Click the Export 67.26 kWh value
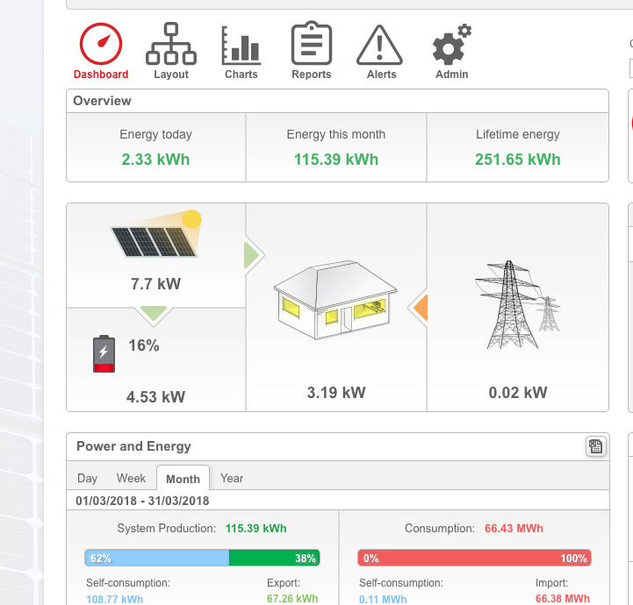 click(292, 599)
